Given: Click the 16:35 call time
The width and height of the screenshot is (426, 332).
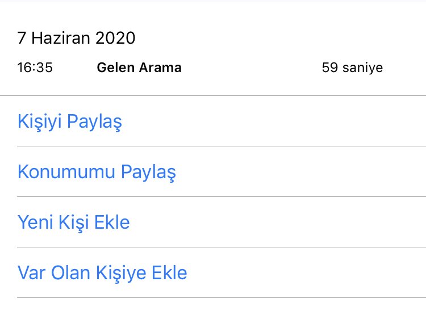Looking at the screenshot, I should tap(35, 68).
